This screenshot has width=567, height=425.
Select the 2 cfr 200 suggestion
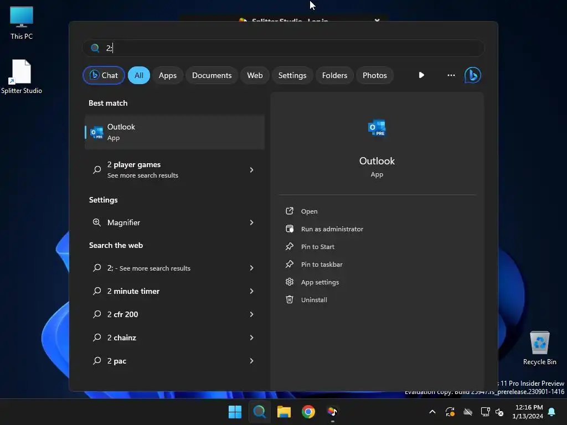point(174,314)
